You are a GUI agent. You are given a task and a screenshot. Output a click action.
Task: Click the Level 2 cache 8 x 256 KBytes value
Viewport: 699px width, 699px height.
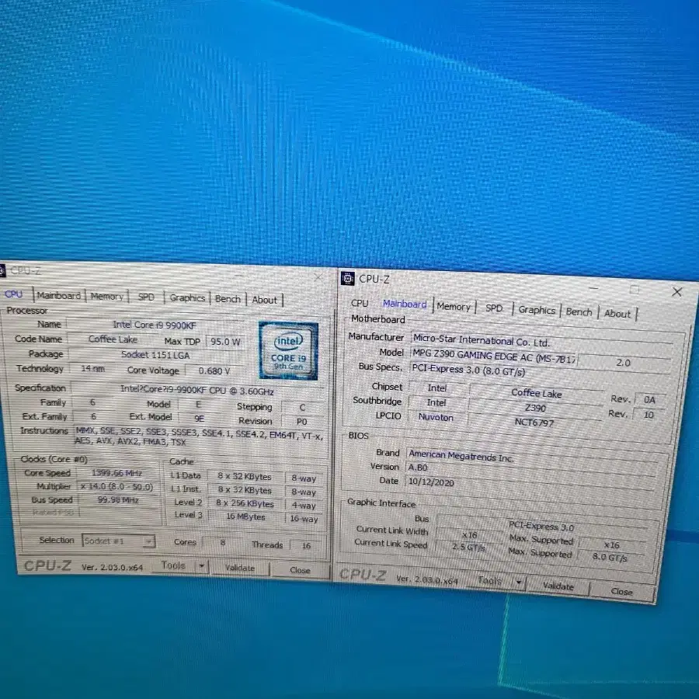[245, 503]
